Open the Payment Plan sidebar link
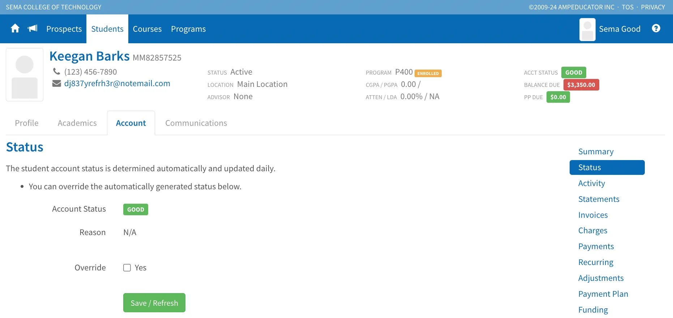The image size is (673, 318). (603, 294)
